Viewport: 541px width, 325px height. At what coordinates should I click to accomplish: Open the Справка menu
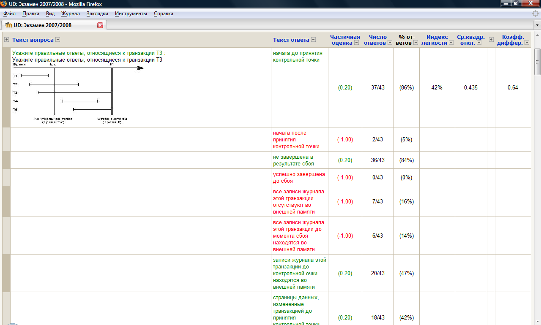click(x=164, y=14)
